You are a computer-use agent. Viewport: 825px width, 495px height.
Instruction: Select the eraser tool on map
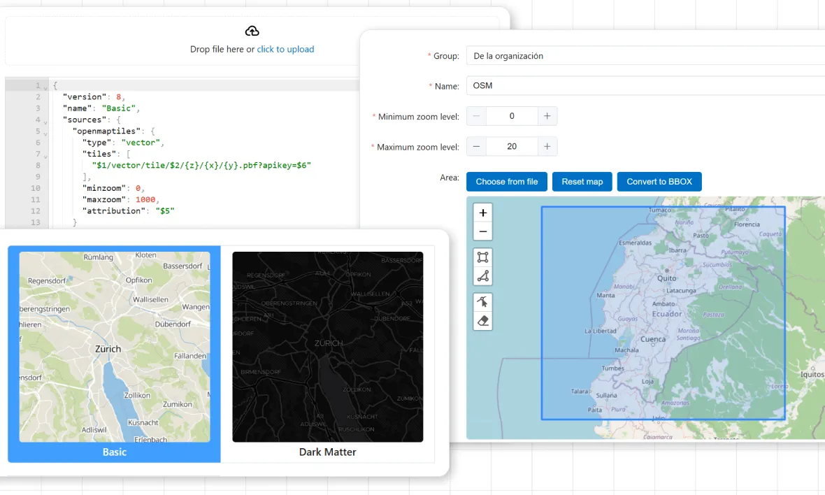point(483,321)
